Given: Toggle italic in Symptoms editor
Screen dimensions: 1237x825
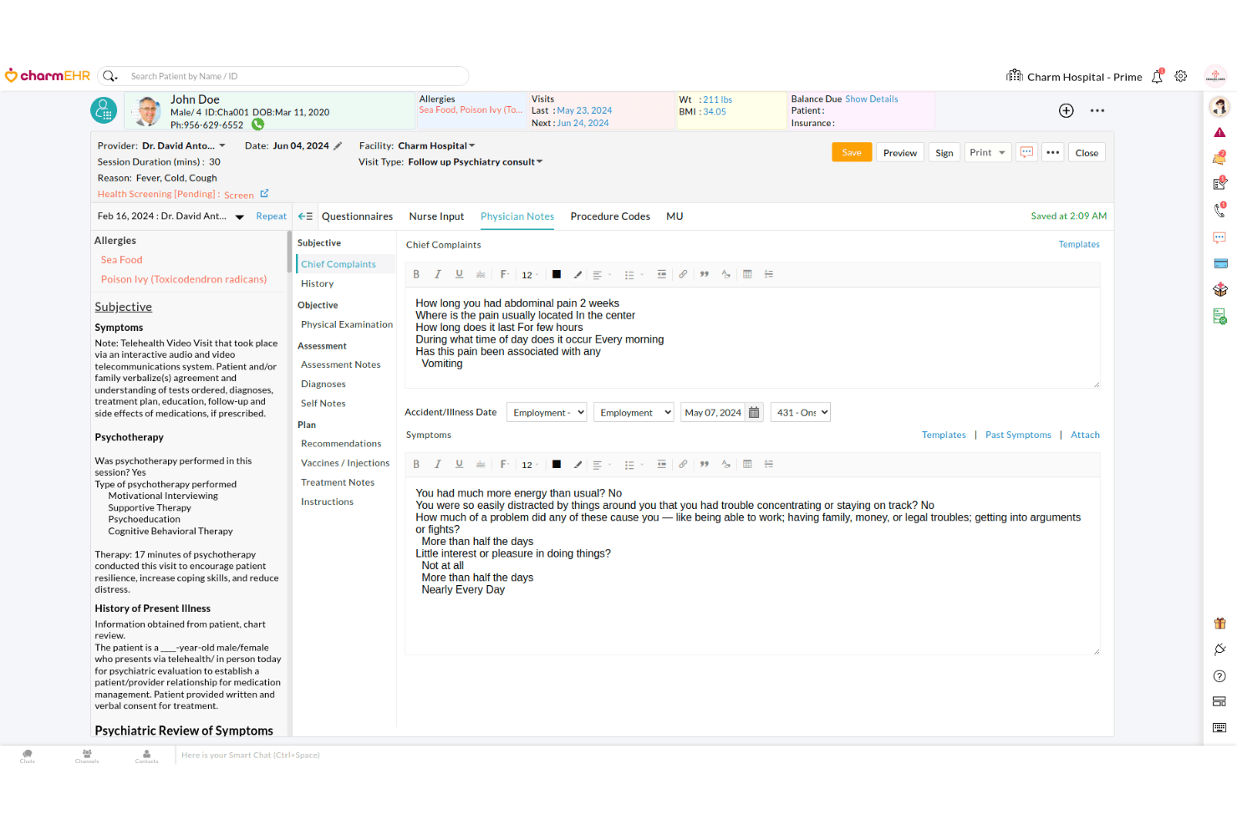Looking at the screenshot, I should [437, 464].
